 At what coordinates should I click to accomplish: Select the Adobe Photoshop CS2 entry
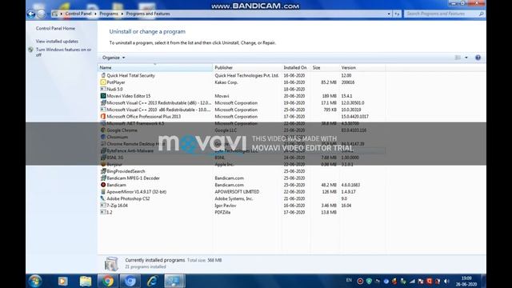tap(242, 199)
